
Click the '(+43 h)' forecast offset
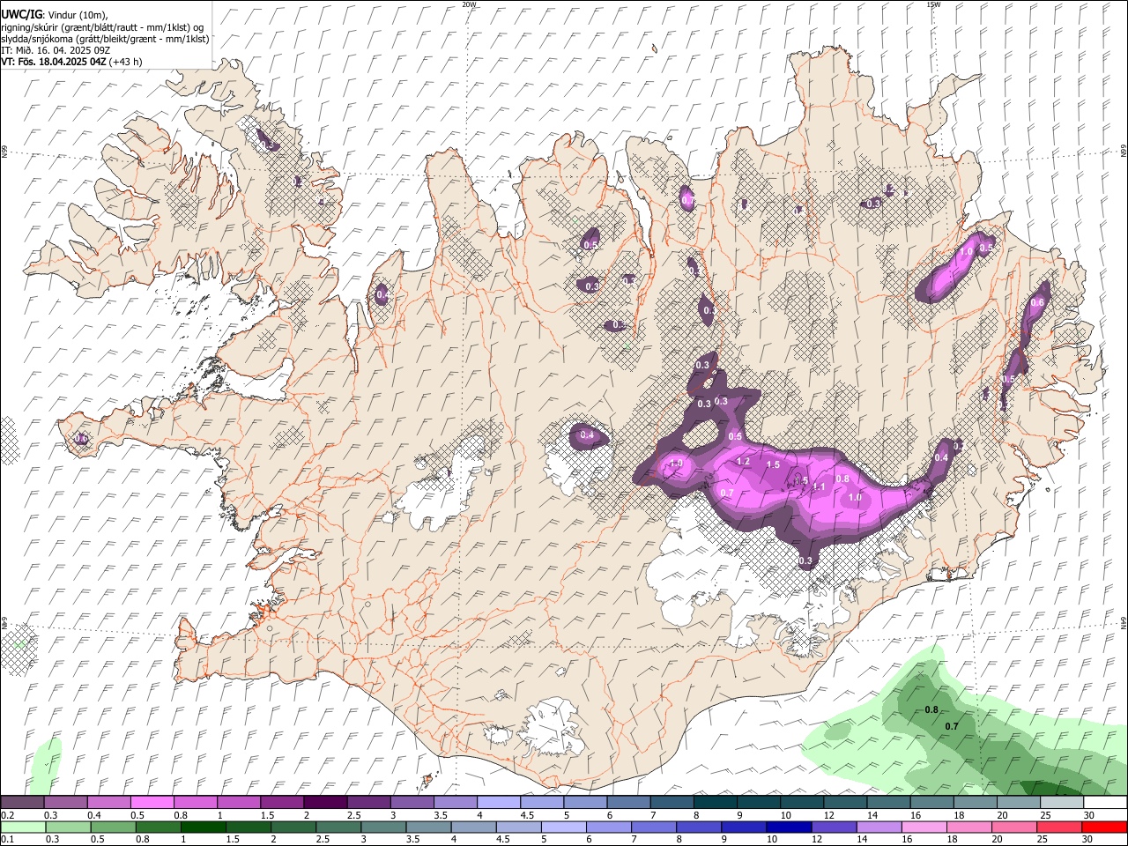pos(126,62)
